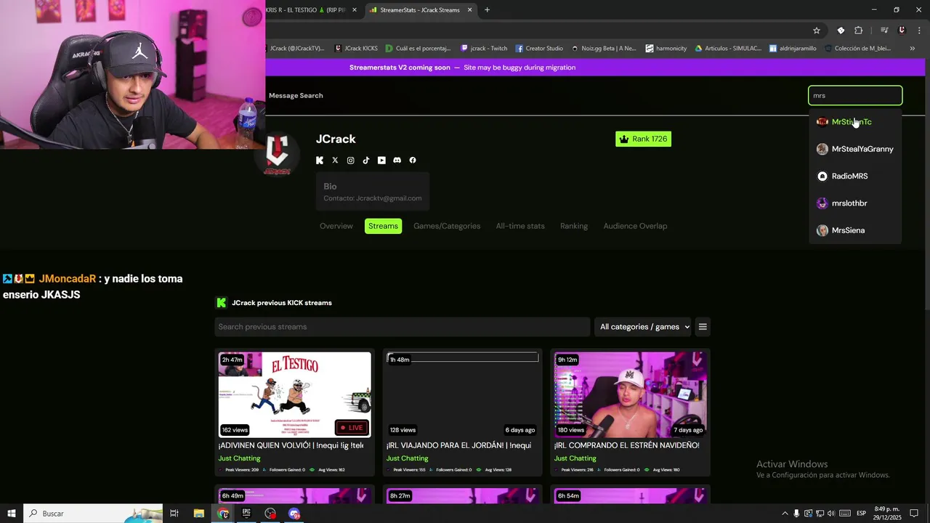Viewport: 930px width, 523px height.
Task: Choose mrslothbr in the suggestion list
Action: tap(855, 203)
